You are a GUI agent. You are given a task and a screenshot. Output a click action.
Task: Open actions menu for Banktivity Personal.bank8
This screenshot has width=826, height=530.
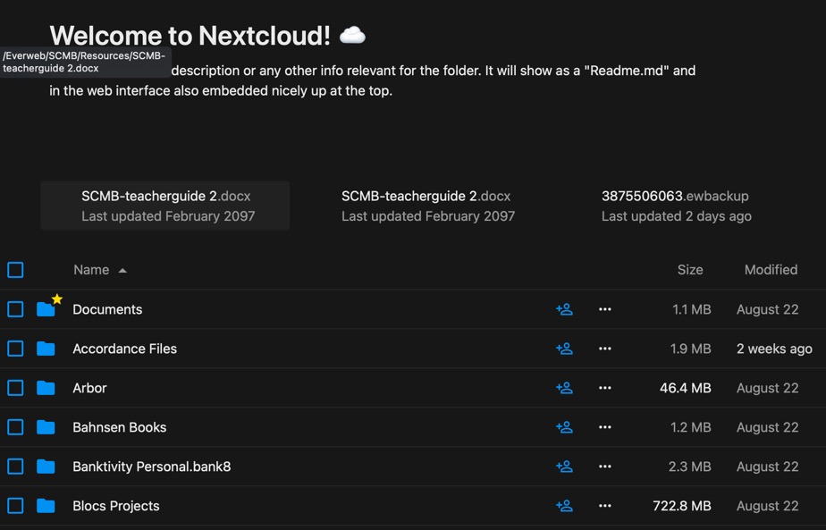pos(604,467)
